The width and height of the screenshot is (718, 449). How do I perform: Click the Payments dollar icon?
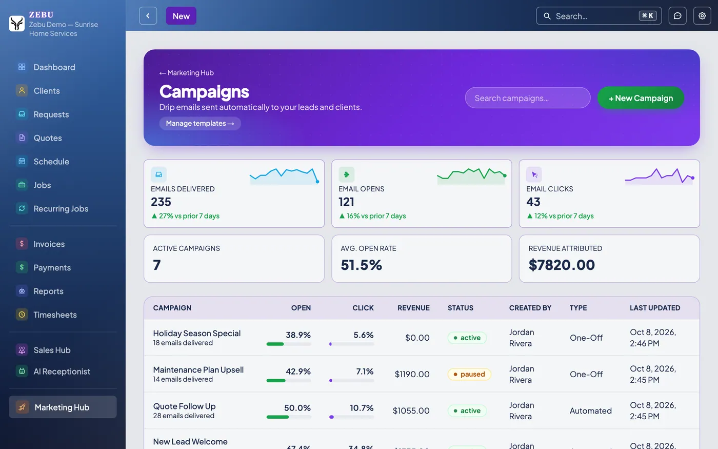point(22,268)
